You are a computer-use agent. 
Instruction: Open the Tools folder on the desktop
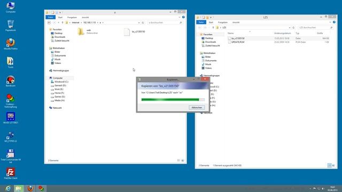[11, 63]
